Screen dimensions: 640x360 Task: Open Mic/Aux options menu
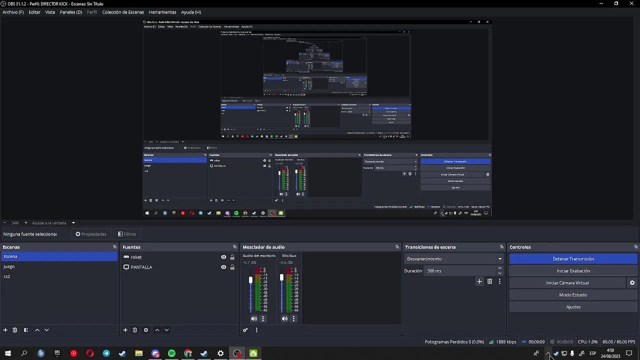tap(293, 318)
